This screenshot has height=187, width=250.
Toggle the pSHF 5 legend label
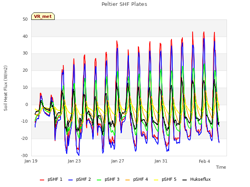[x=169, y=179]
